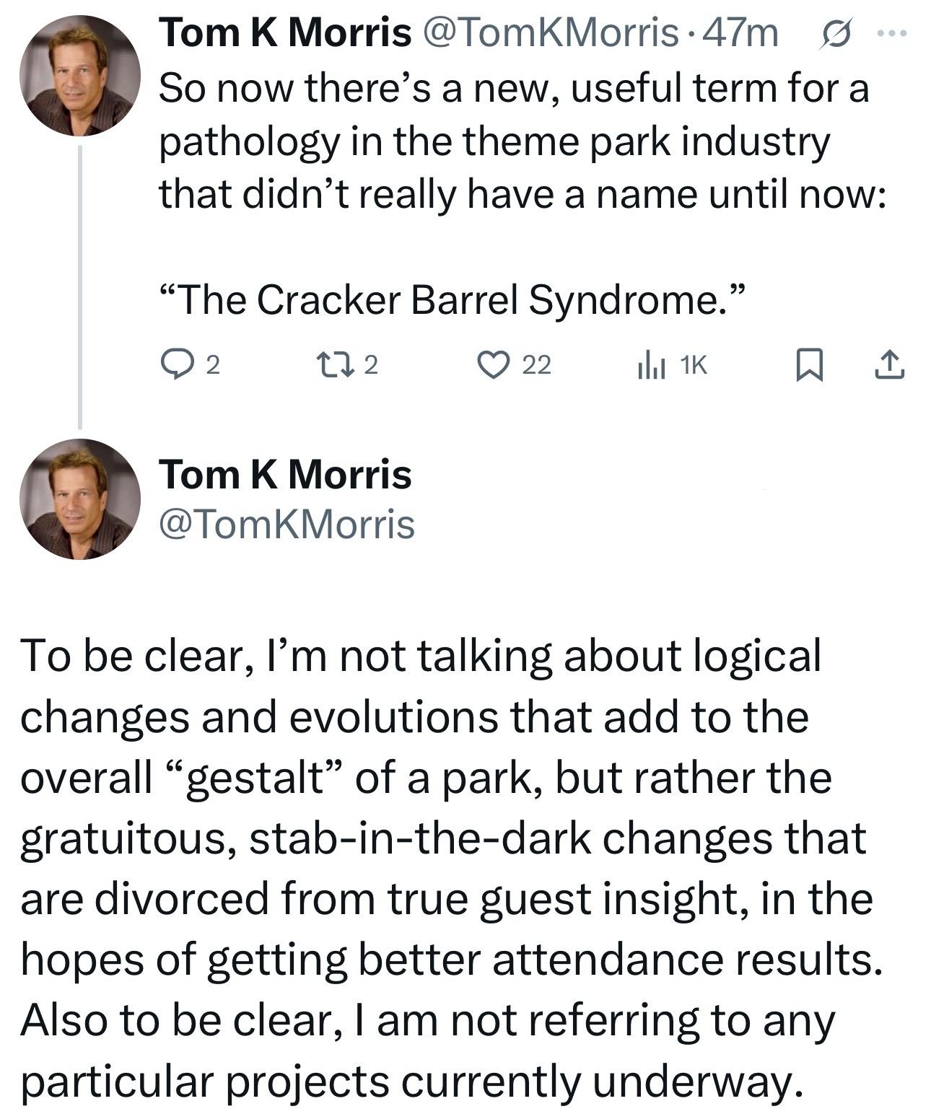Open Tom K Morris's second avatar photo
Screen dimensions: 931x1114
(x=79, y=499)
